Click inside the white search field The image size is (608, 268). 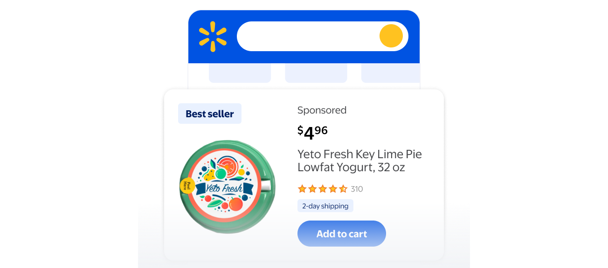click(308, 36)
